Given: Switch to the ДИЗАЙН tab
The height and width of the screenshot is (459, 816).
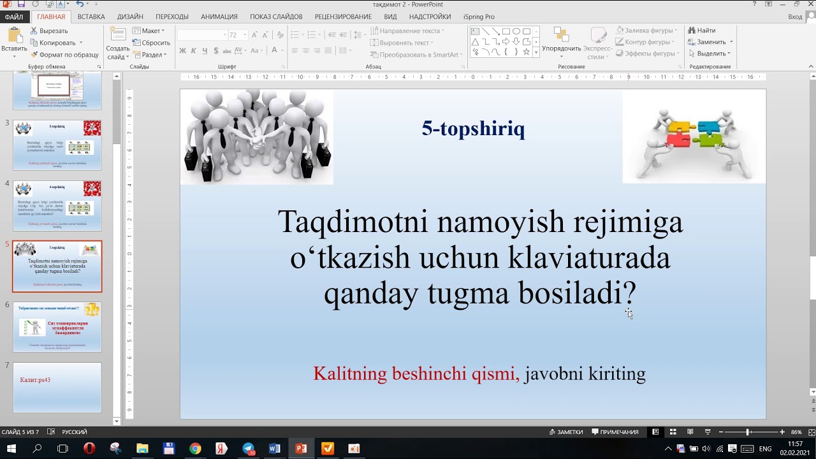Looking at the screenshot, I should 130,17.
